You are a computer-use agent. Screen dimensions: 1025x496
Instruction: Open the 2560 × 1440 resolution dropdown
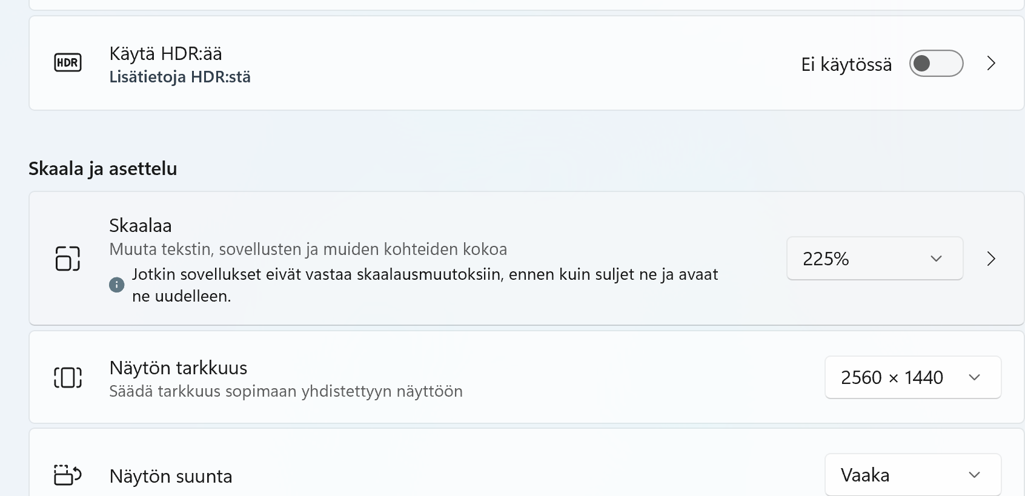click(912, 377)
